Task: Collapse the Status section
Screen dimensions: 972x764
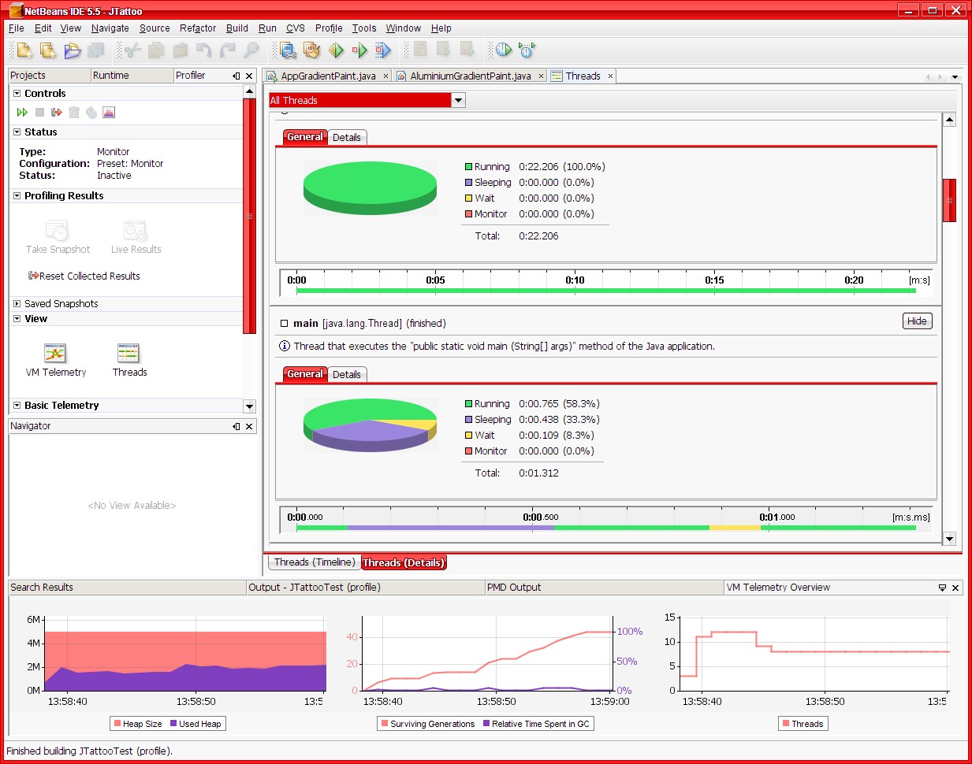Action: [x=17, y=132]
